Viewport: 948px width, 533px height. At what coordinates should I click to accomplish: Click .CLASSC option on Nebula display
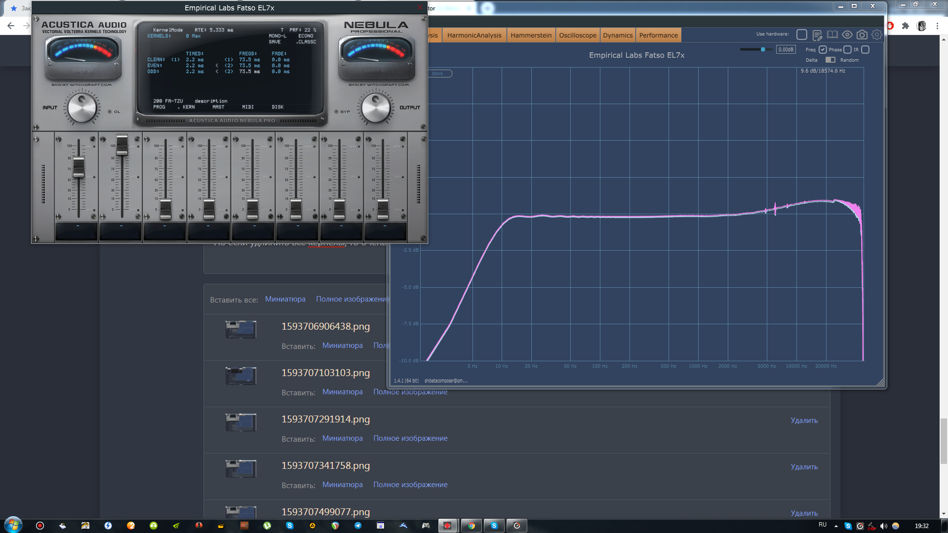(306, 42)
